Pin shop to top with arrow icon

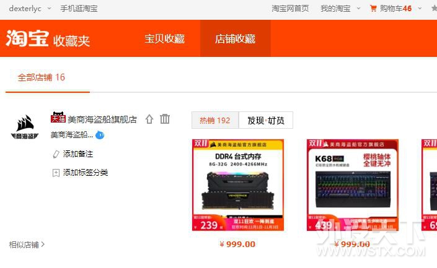(149, 119)
